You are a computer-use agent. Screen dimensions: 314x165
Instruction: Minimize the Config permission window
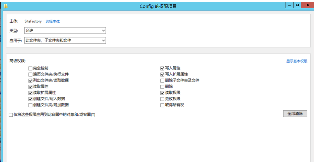click(x=289, y=5)
